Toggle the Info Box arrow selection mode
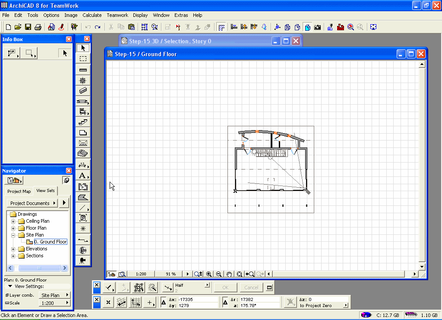This screenshot has width=442, height=320. click(x=65, y=53)
